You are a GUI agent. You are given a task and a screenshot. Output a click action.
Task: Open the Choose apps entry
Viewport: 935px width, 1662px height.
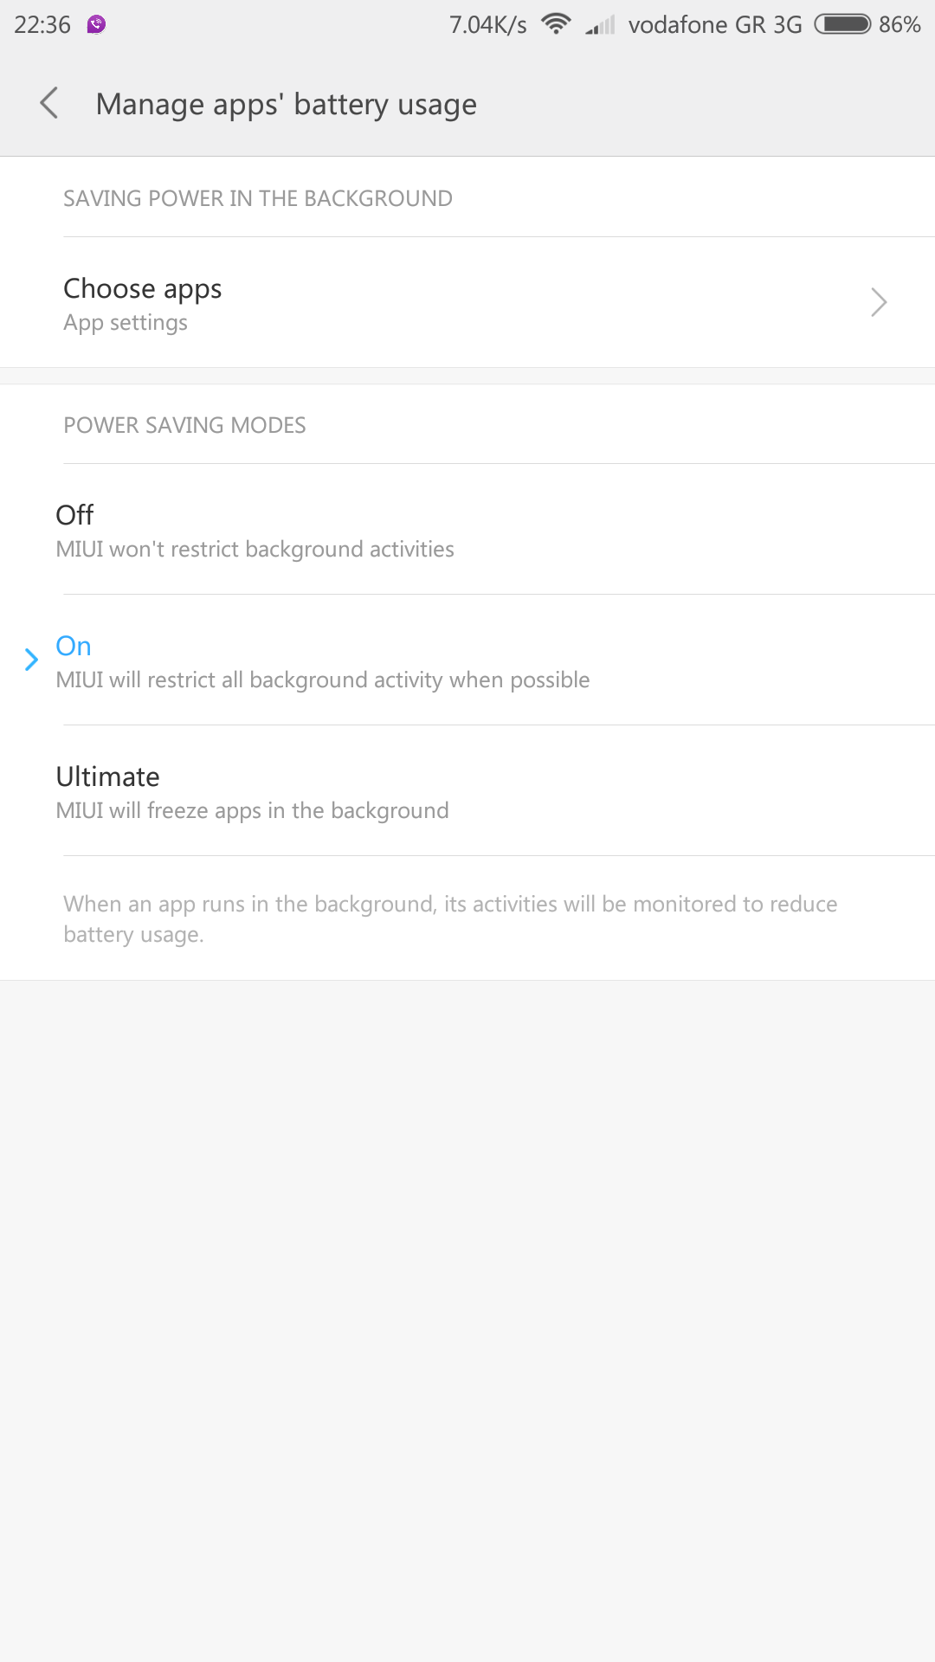click(143, 289)
